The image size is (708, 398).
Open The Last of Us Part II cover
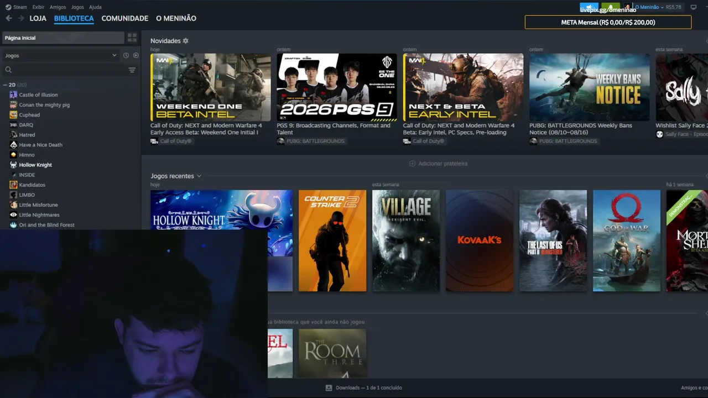coord(553,240)
